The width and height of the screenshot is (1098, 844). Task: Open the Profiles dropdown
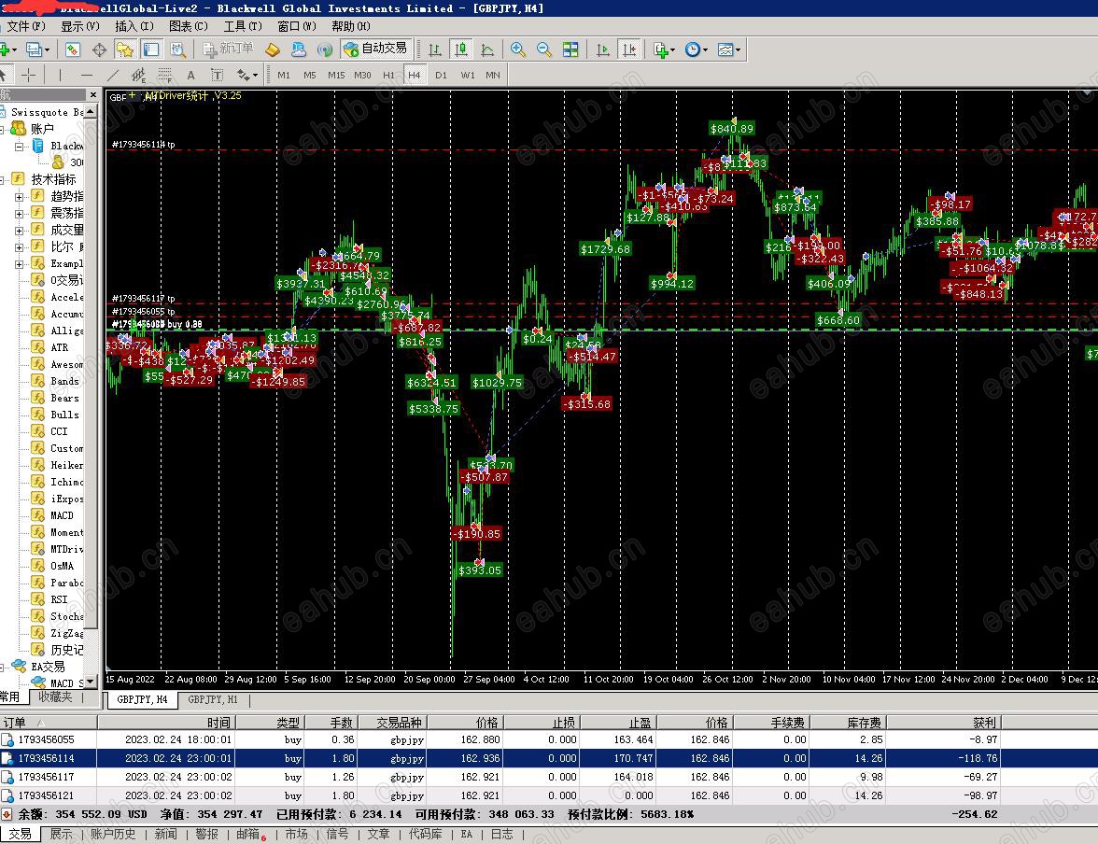[37, 49]
